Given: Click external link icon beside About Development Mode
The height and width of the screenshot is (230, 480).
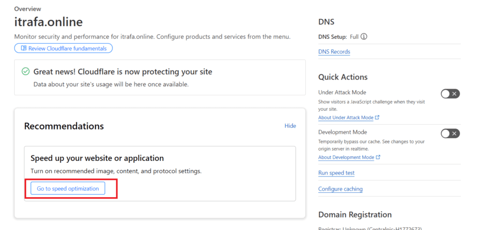Looking at the screenshot, I should click(x=378, y=157).
